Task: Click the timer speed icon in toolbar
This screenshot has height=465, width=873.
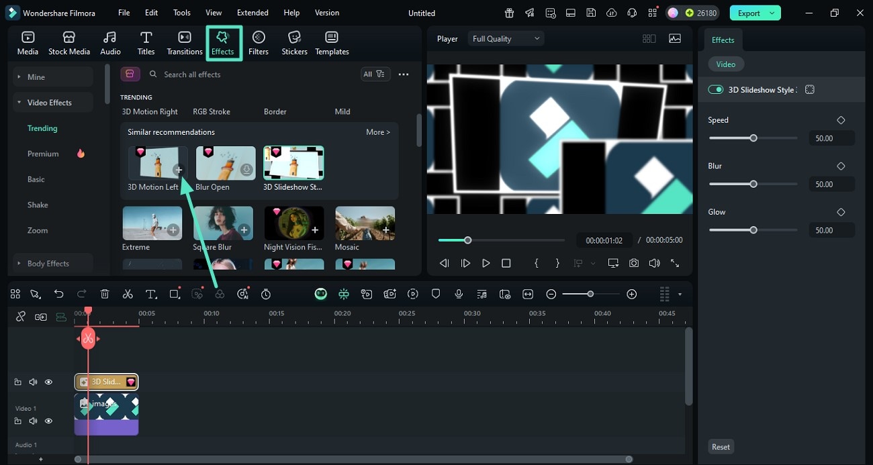Action: click(266, 294)
